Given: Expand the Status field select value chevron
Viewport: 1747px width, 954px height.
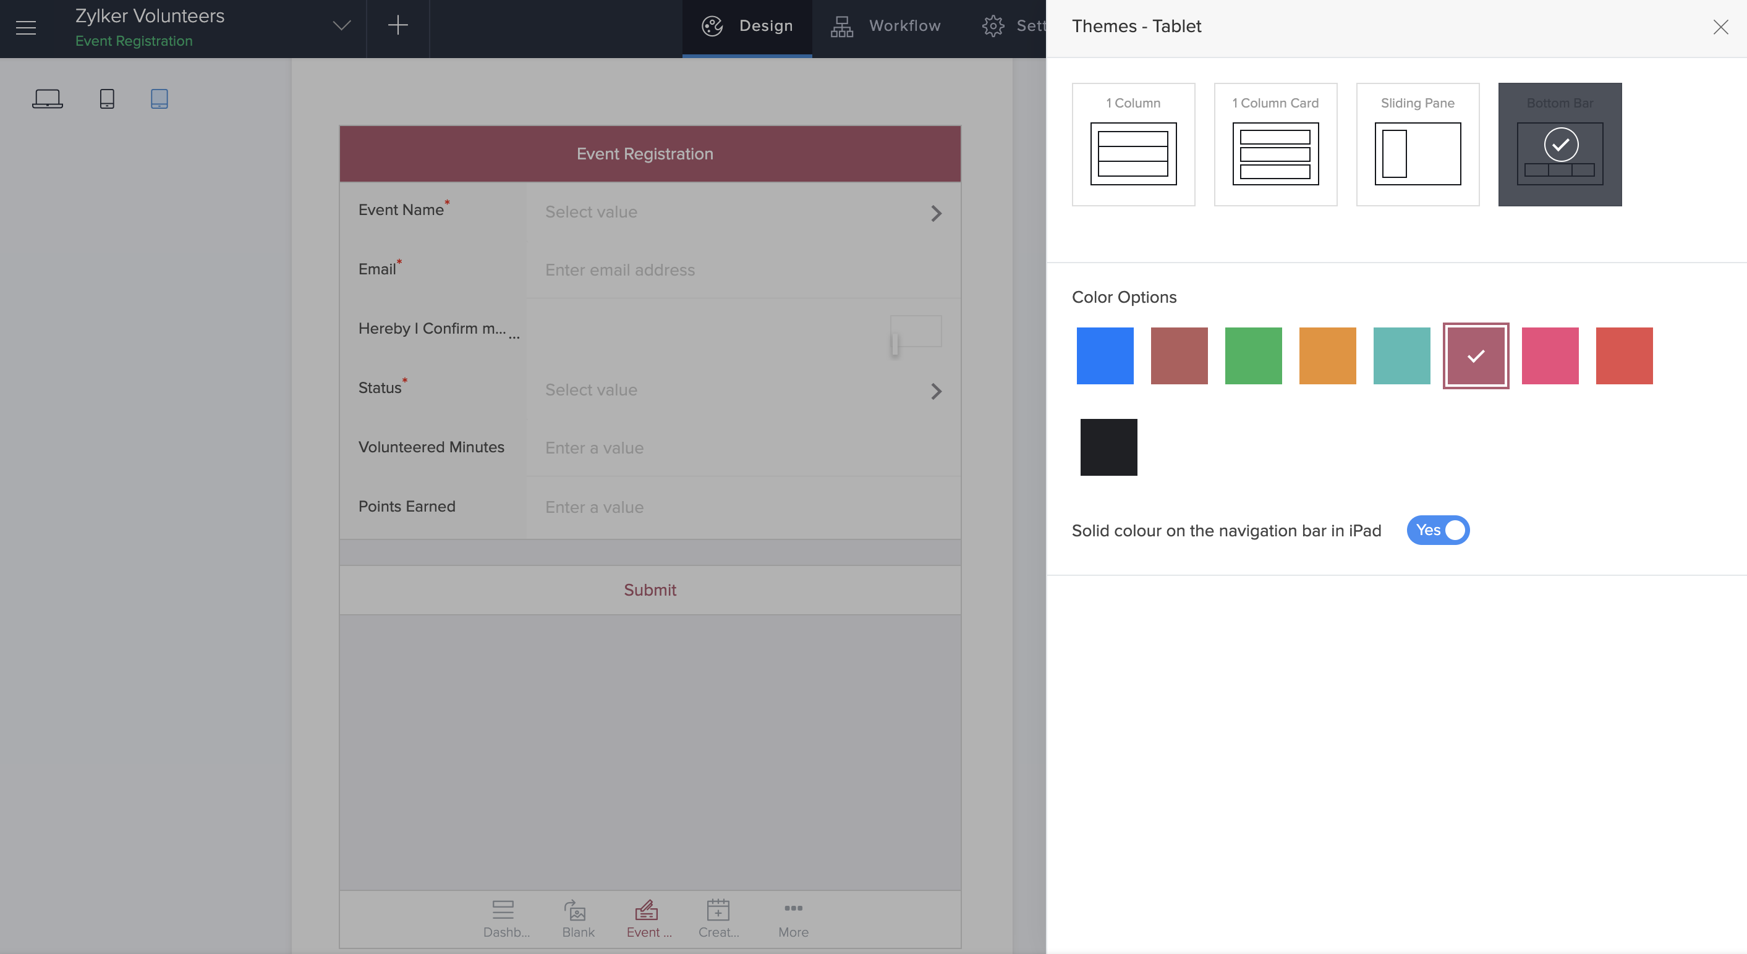Looking at the screenshot, I should pos(937,391).
